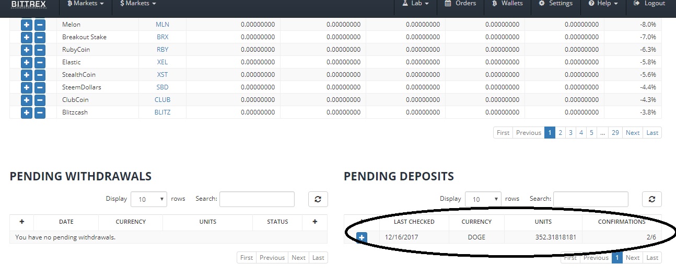This screenshot has width=676, height=275.
Task: Open the Bitcoin Markets dropdown menu
Action: [86, 4]
